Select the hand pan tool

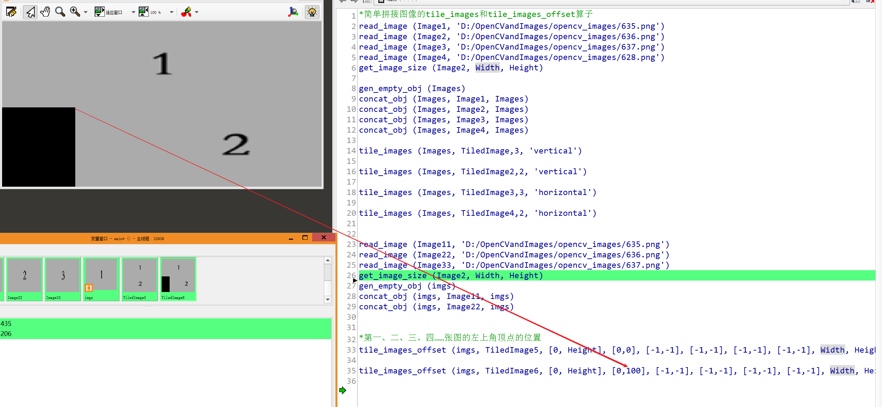pos(45,12)
